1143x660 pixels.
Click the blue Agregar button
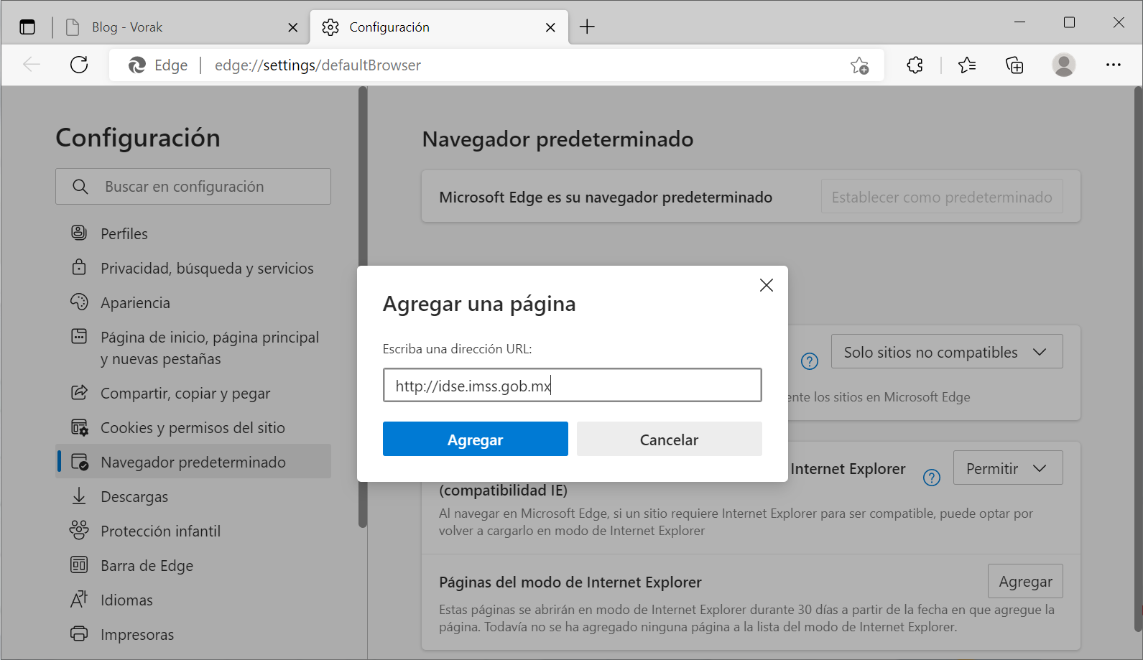476,439
